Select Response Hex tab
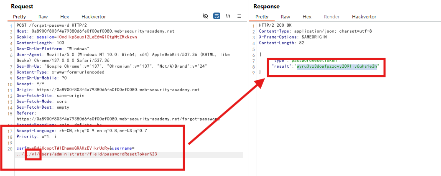Screen dimensions: 441x176 click(307, 17)
